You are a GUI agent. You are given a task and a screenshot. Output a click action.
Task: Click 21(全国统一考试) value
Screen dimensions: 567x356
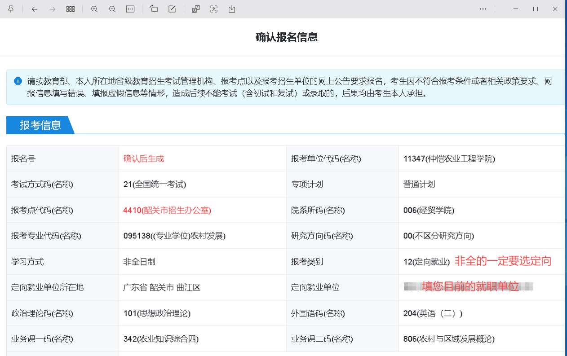(x=155, y=185)
